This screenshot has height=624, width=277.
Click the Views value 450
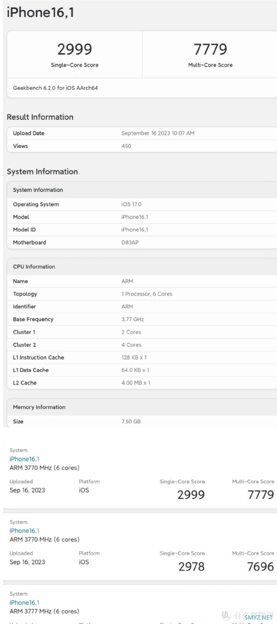point(126,146)
